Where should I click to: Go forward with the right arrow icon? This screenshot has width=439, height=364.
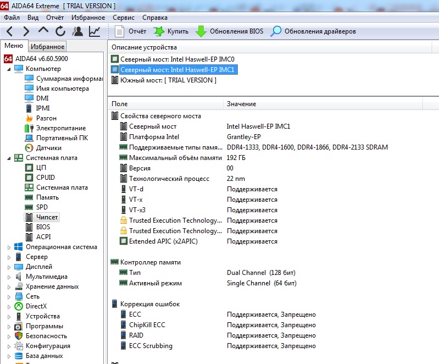coord(26,31)
